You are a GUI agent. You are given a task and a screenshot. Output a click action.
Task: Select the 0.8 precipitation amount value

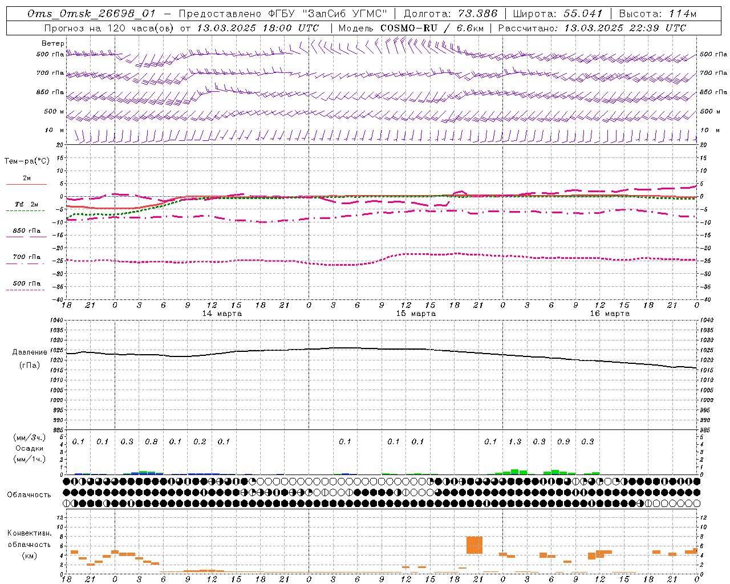tap(151, 442)
